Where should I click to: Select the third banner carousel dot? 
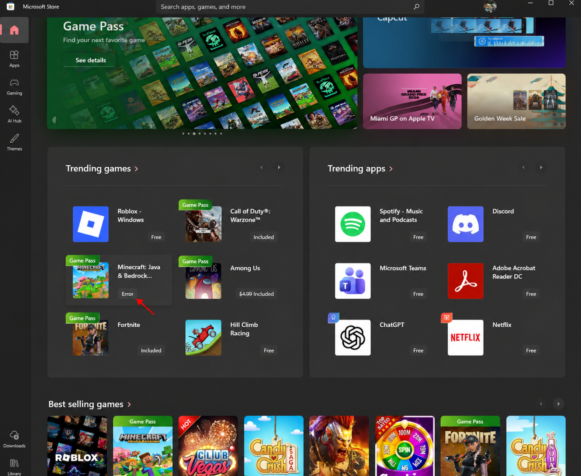point(194,133)
